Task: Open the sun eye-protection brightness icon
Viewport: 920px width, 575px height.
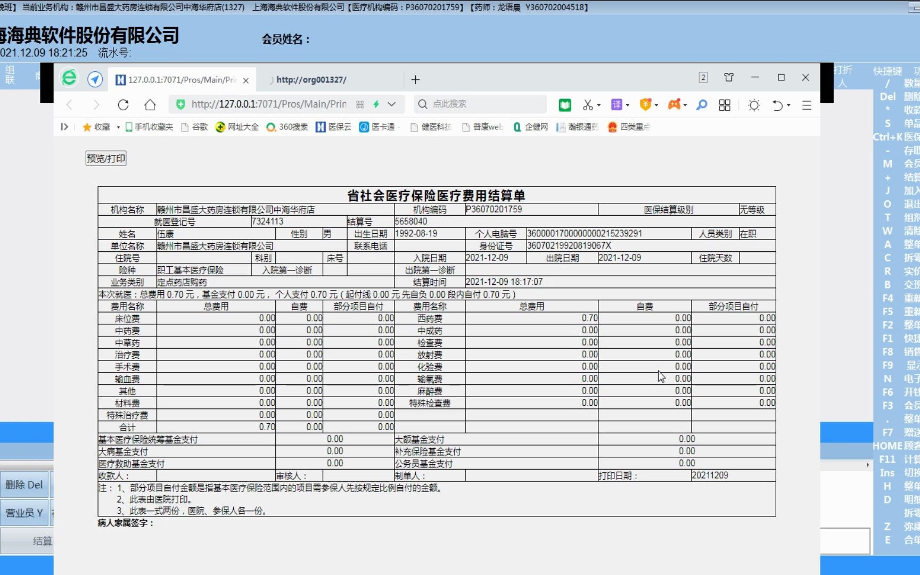Action: 754,105
